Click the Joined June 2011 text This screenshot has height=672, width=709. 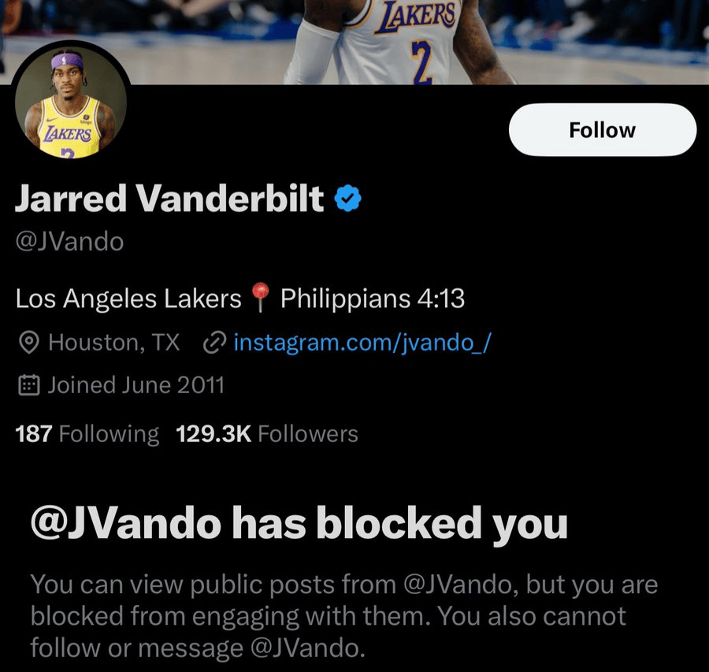click(x=135, y=385)
